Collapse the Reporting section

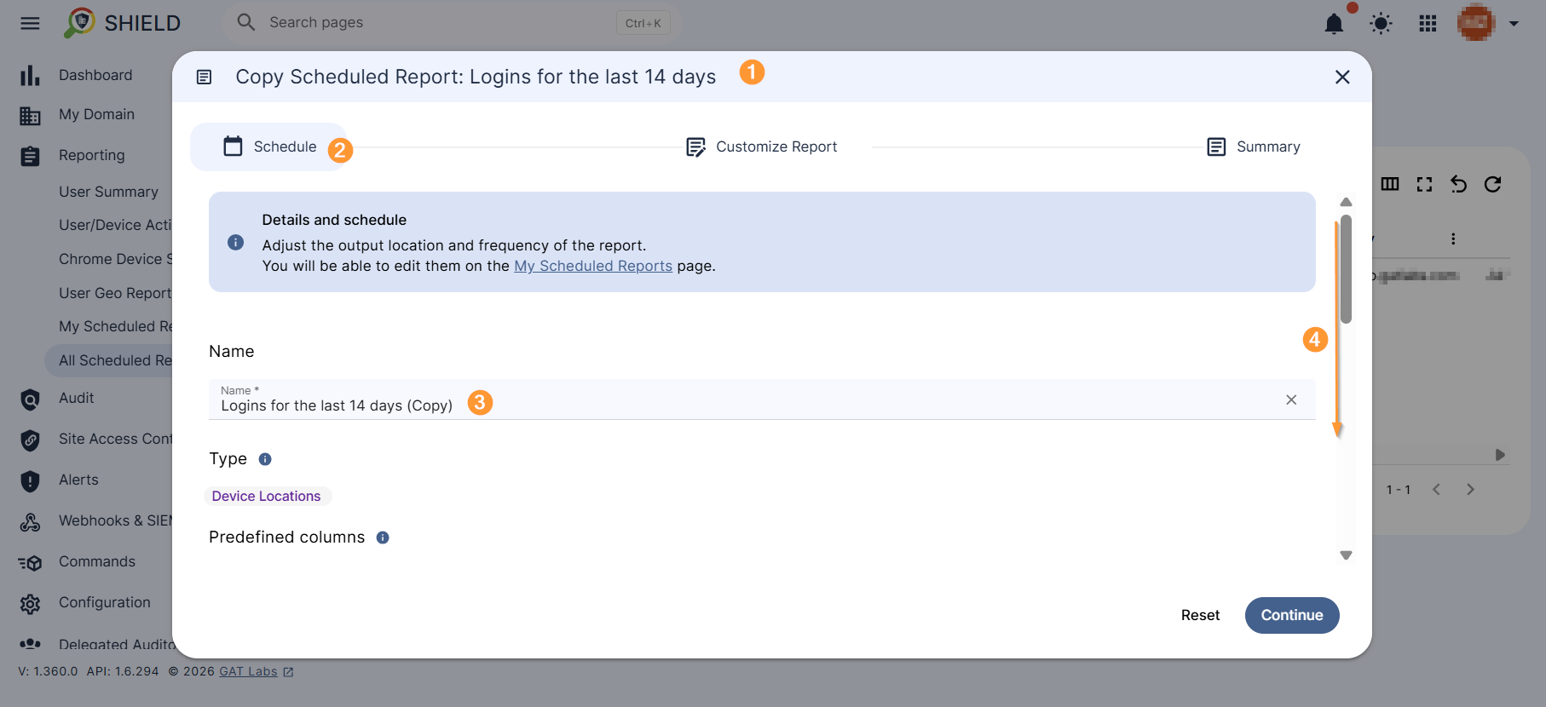pos(91,155)
